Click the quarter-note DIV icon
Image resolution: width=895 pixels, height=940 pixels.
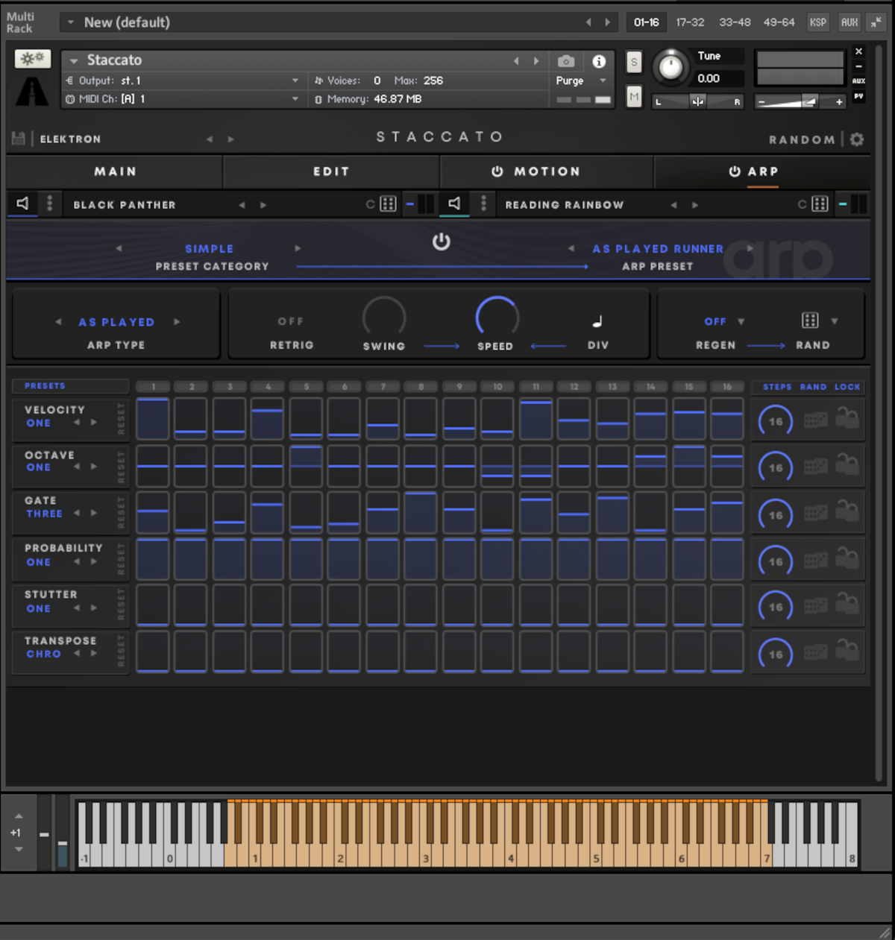click(597, 321)
